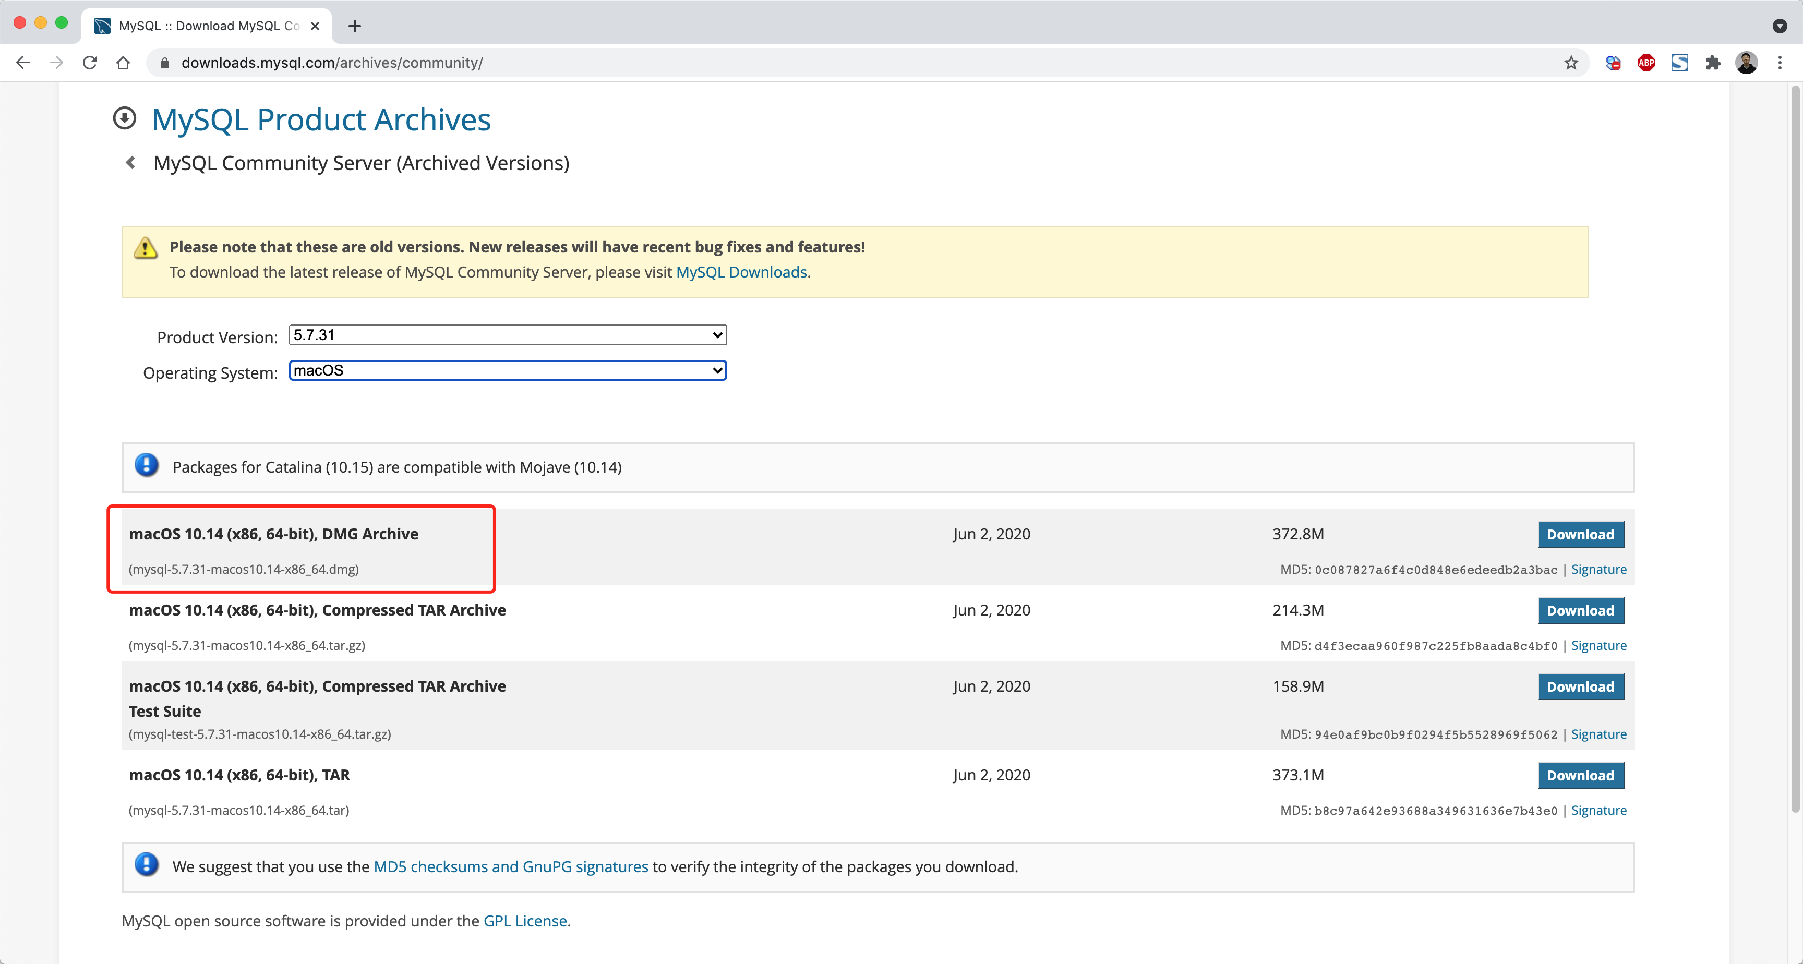Open Chrome three-dot menu
The image size is (1803, 964).
[1779, 63]
